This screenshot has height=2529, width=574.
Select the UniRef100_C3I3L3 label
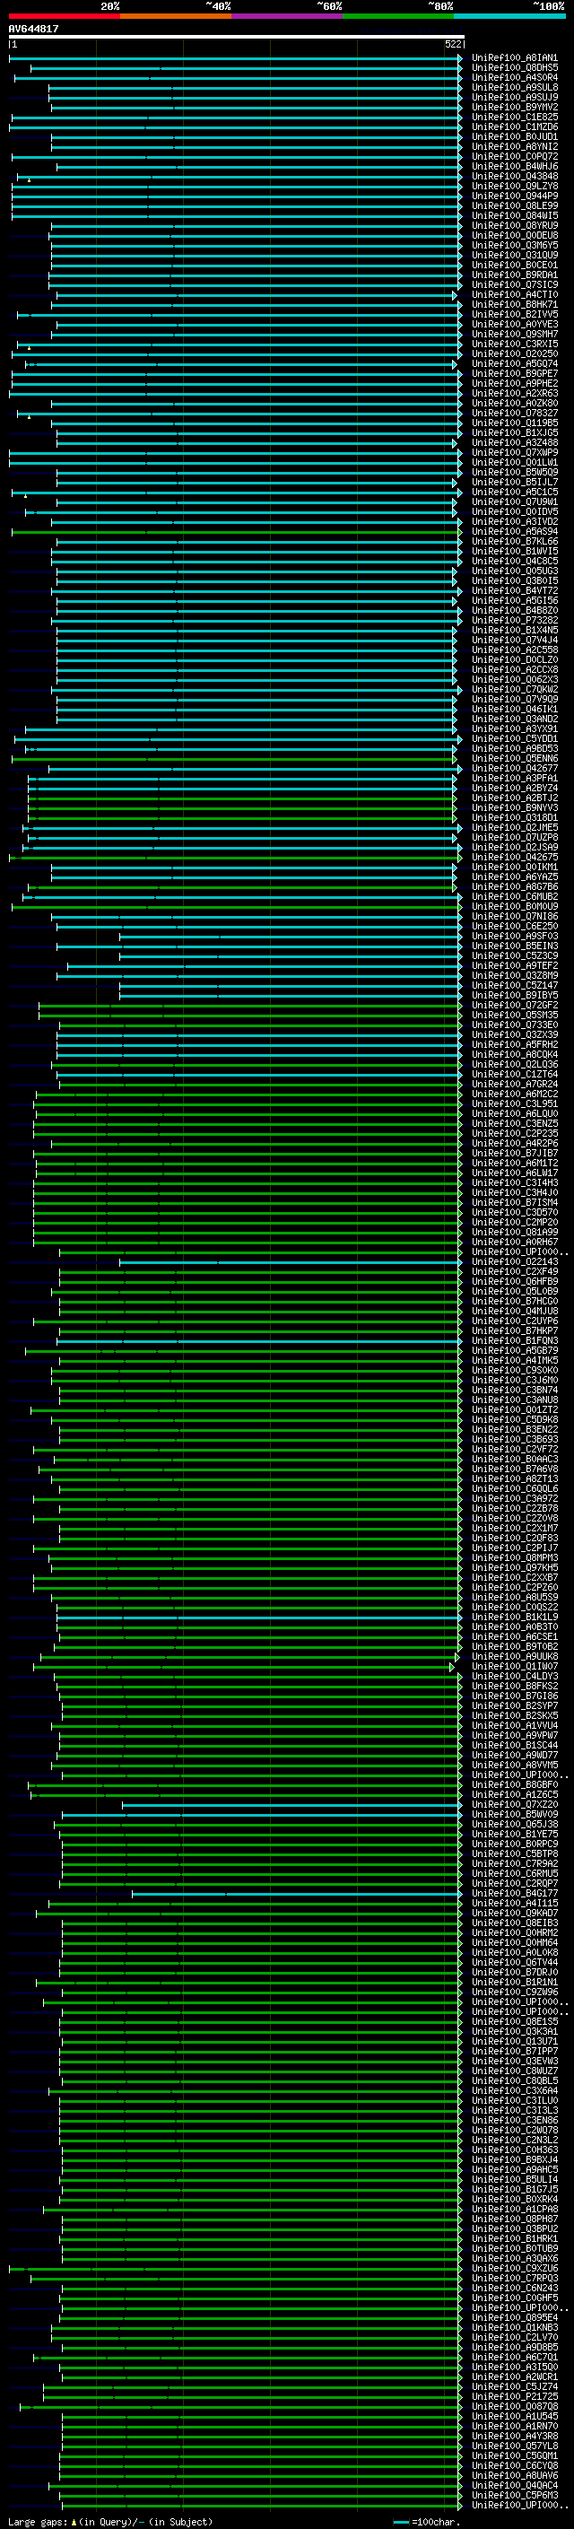(514, 2111)
